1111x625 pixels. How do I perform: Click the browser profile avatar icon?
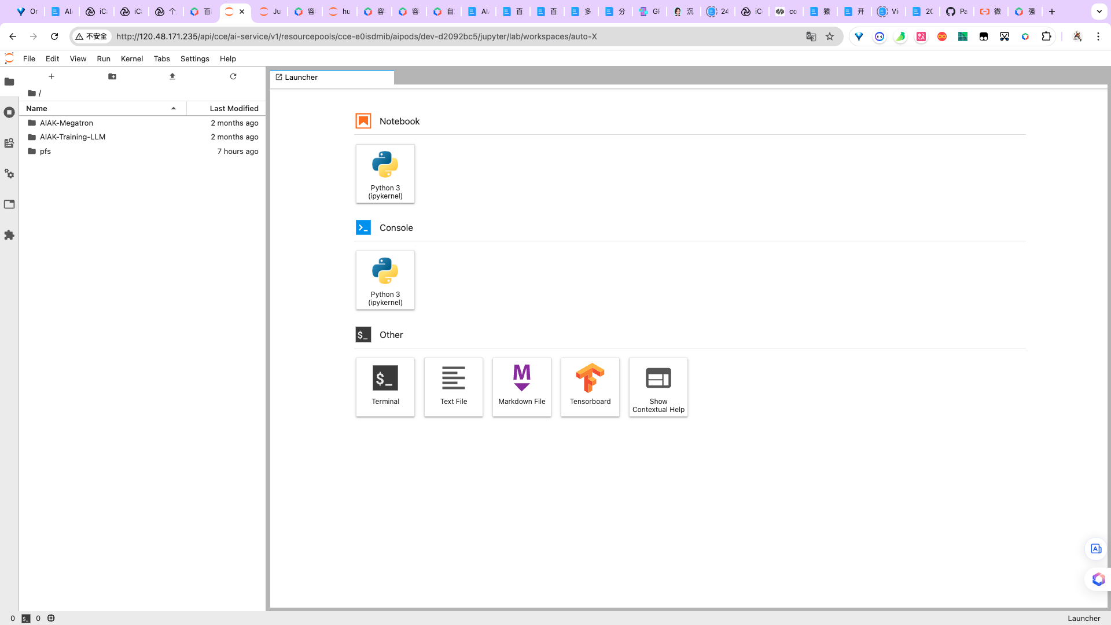coord(1077,36)
